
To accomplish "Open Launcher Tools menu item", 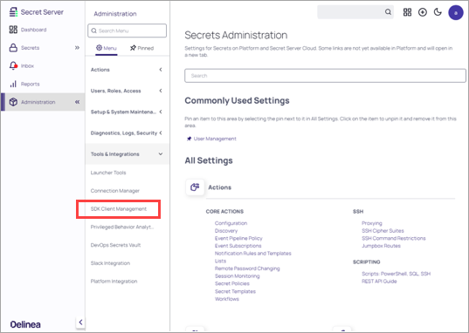I will [x=108, y=173].
